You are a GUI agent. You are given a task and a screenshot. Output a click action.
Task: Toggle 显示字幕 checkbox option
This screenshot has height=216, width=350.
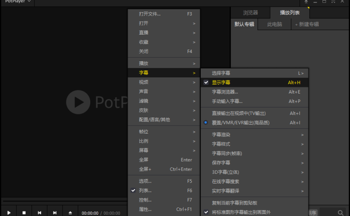254,82
